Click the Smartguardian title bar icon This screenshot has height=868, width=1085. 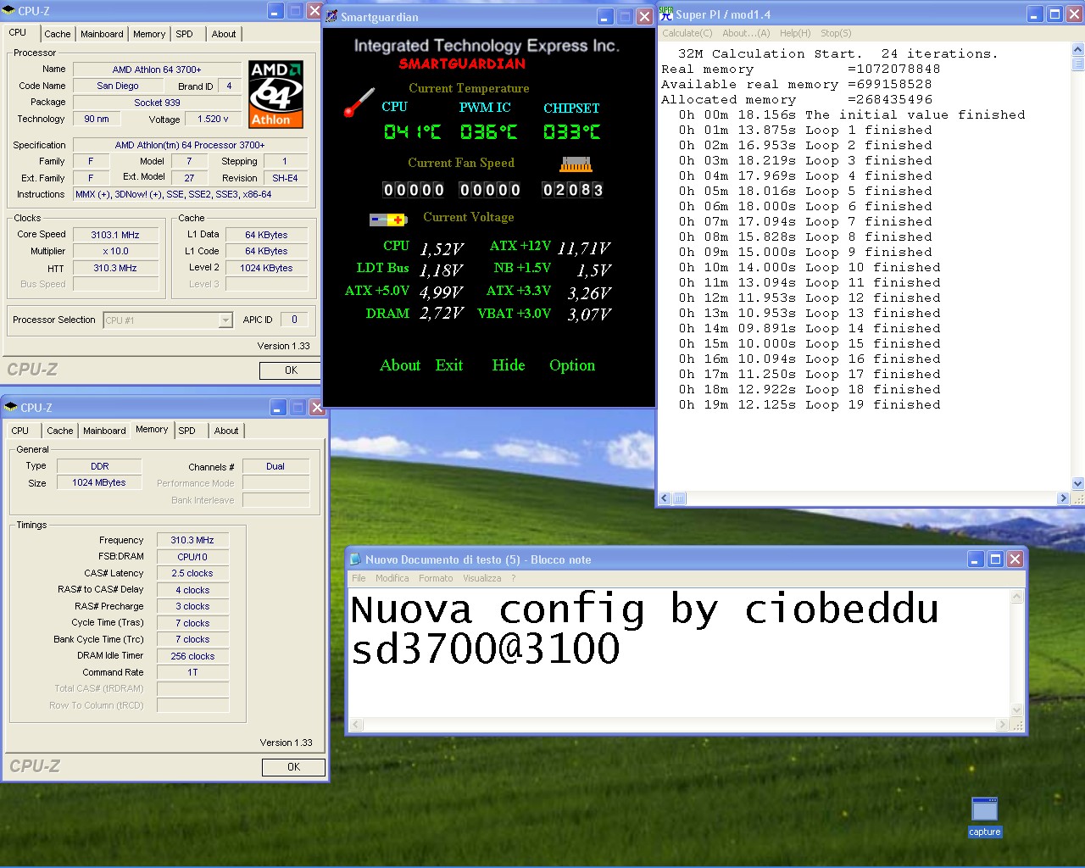point(331,16)
